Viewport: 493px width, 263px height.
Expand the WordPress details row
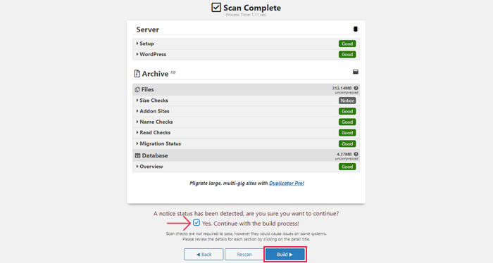click(246, 54)
